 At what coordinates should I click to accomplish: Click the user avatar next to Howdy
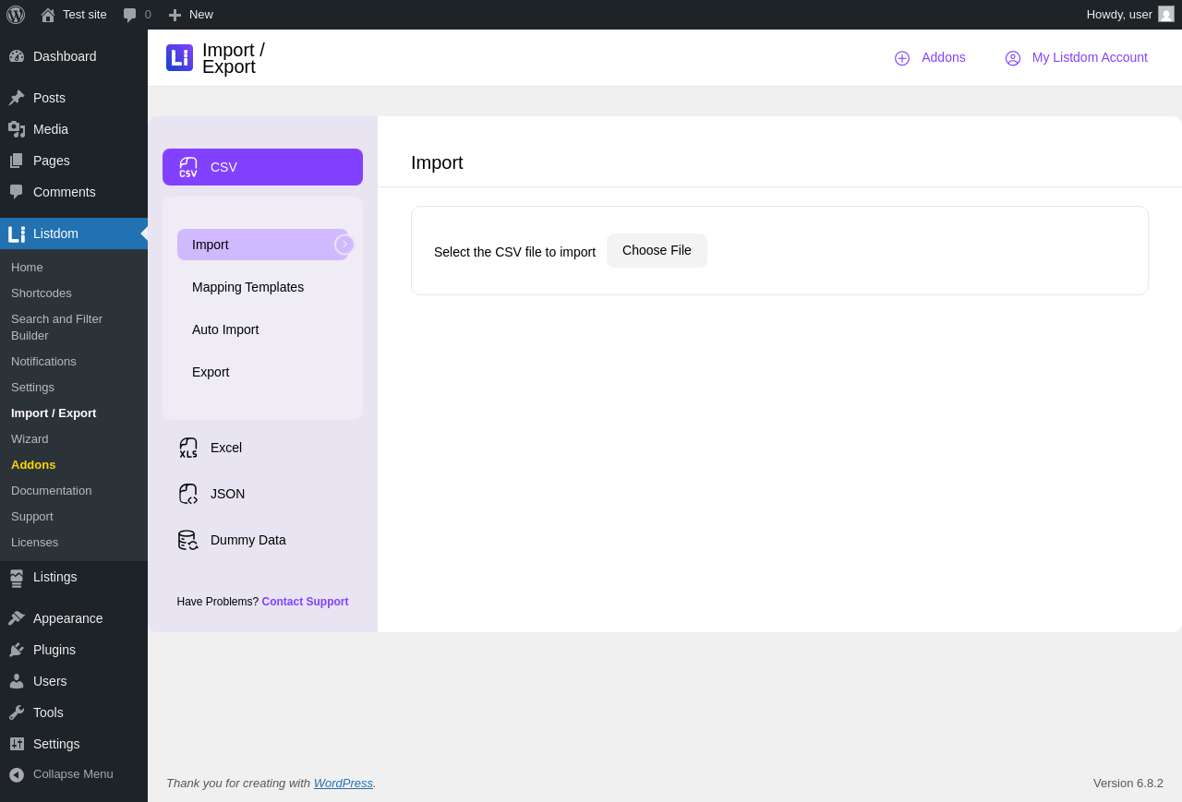point(1166,14)
